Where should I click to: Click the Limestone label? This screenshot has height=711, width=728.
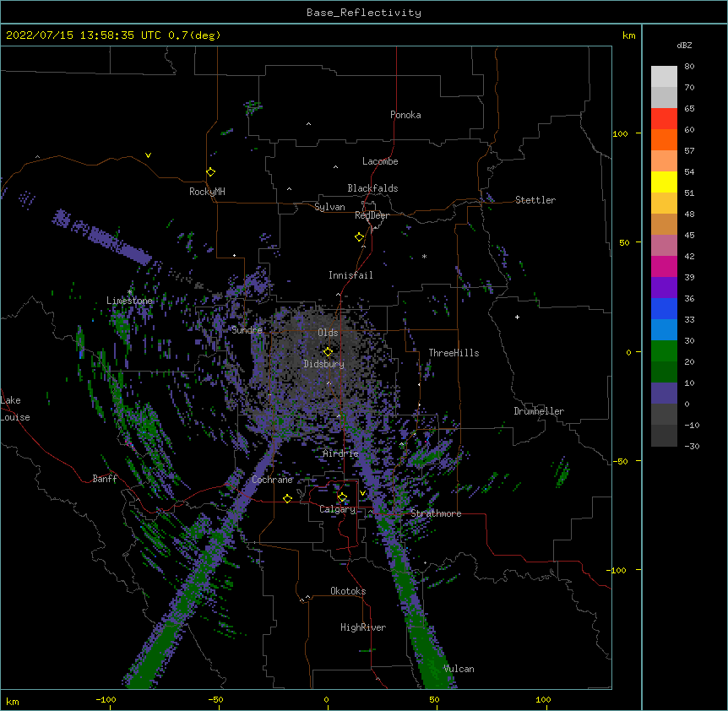coord(129,301)
